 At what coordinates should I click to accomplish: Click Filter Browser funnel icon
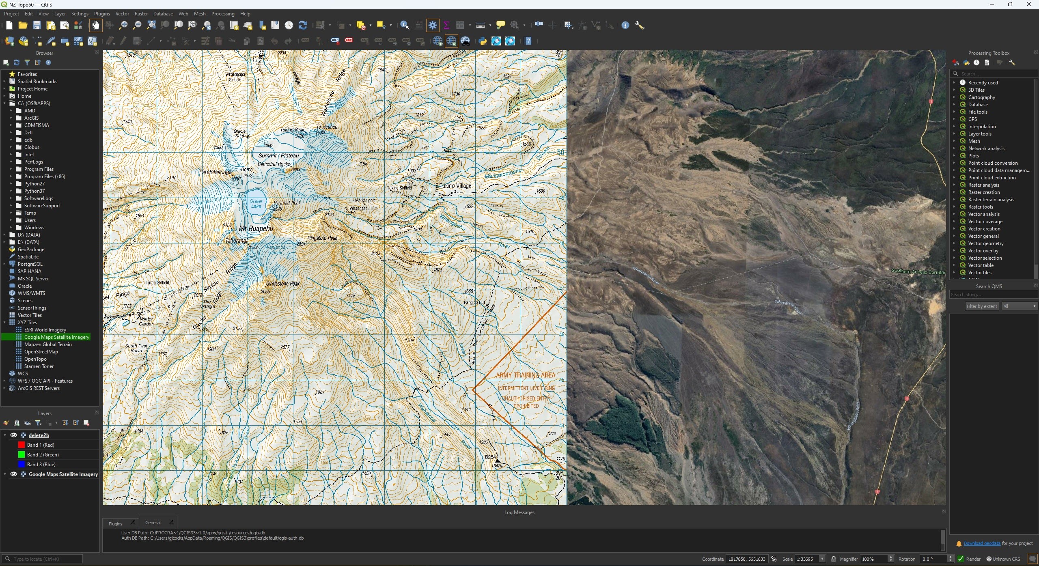(27, 62)
